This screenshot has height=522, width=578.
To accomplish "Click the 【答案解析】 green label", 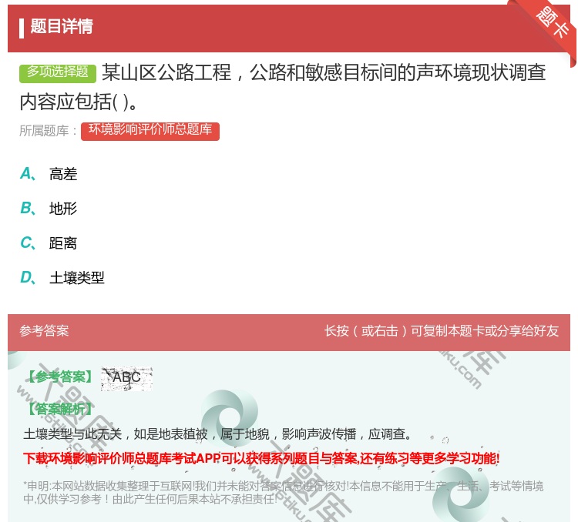I will (60, 409).
